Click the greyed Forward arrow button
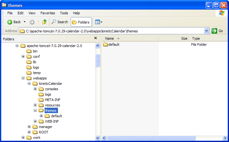This screenshot has height=142, width=229. point(32,22)
